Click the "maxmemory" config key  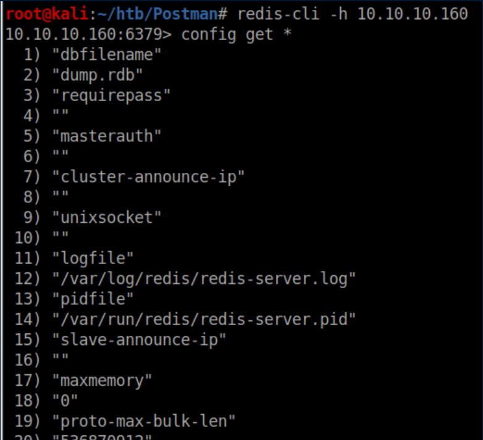tap(102, 380)
